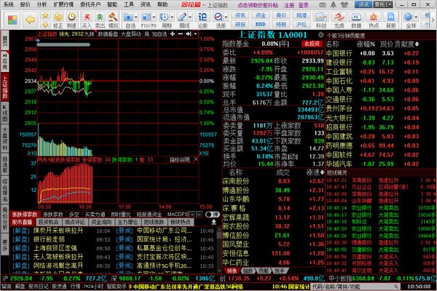Open the 扩展行情 menu
Screen dimensions: 437x291
click(x=63, y=4)
